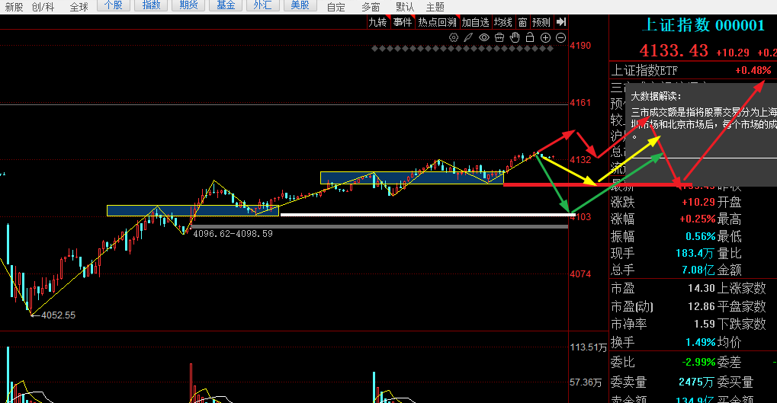The image size is (777, 403).
Task: Open 热点回溯 hot topic review
Action: (x=437, y=22)
